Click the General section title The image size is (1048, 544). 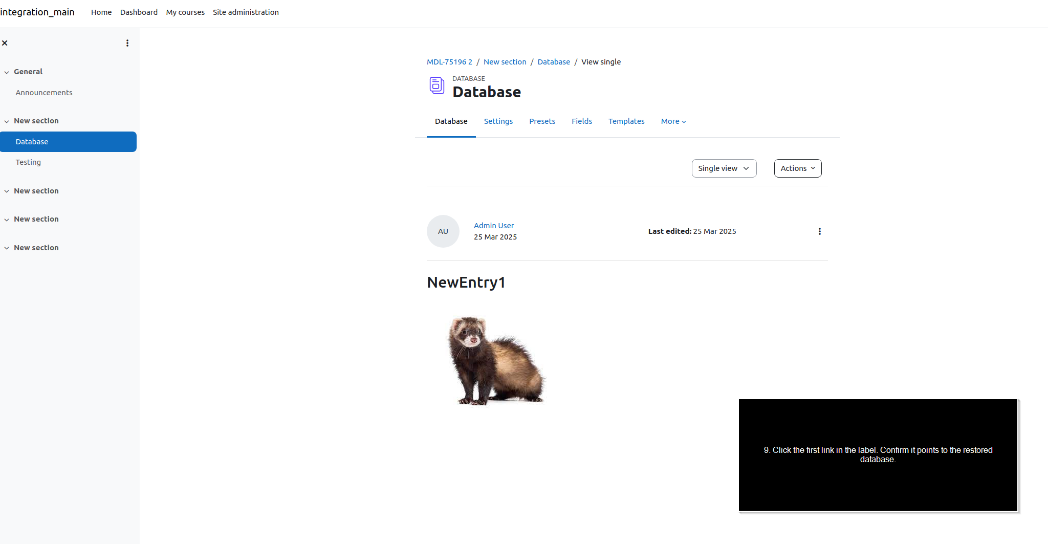[28, 72]
